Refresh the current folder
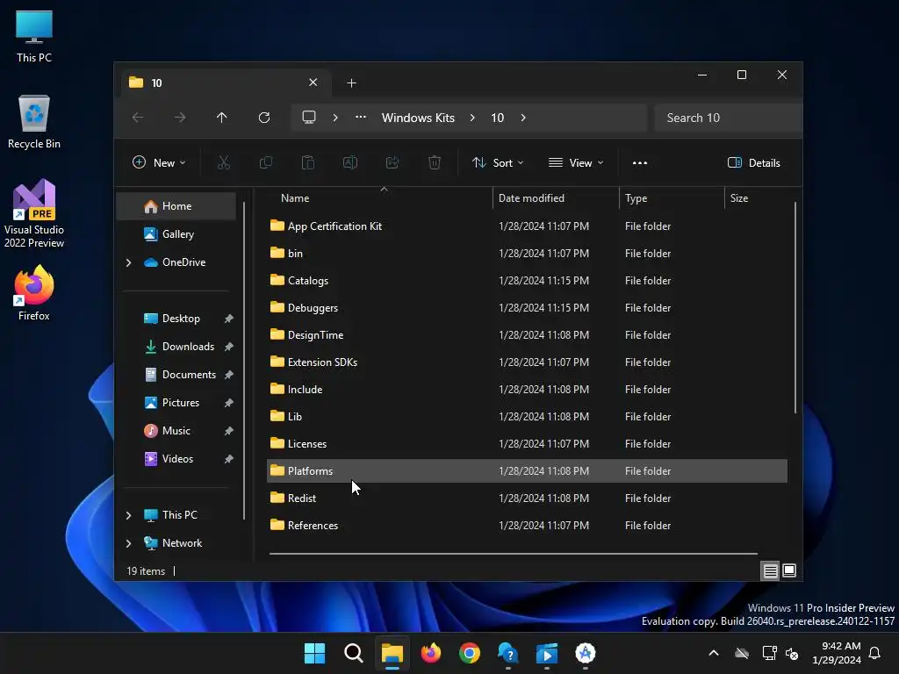The image size is (899, 674). 263,118
